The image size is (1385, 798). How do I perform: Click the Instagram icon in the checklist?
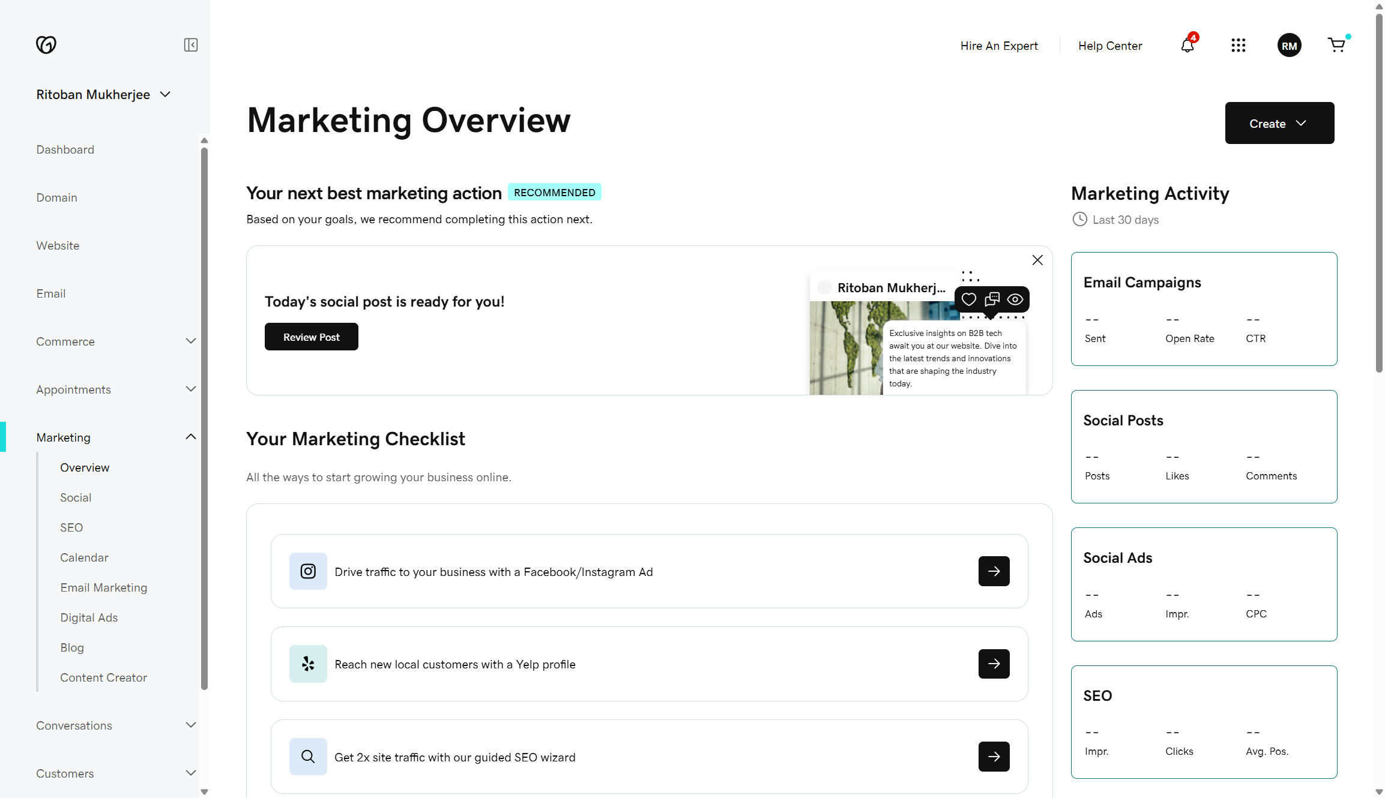308,571
